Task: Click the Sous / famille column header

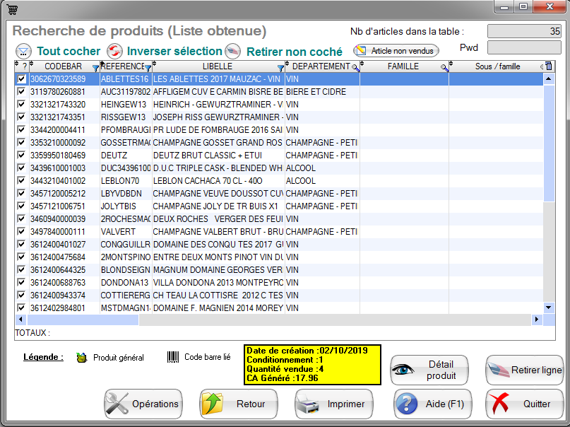Action: (497, 66)
